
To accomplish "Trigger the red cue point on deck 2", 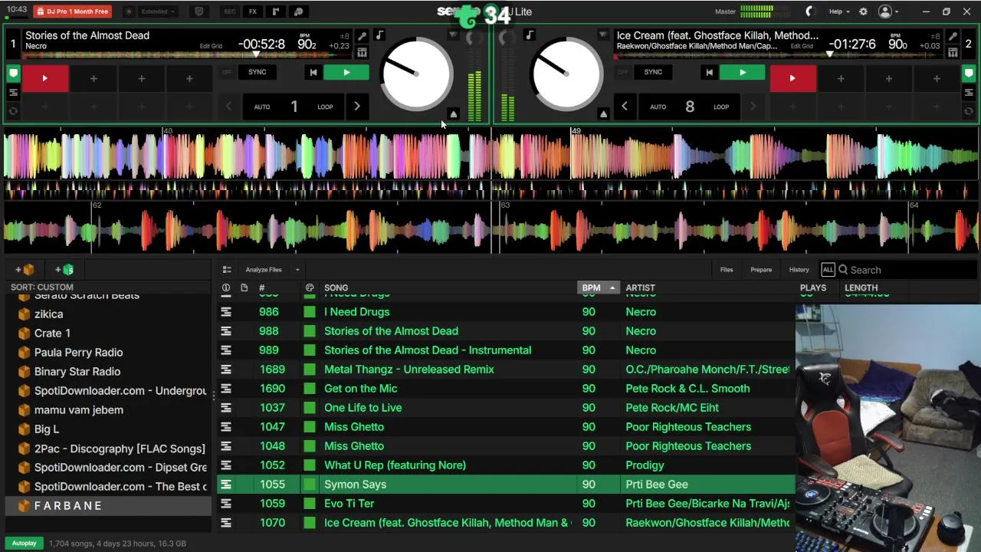I will pyautogui.click(x=792, y=78).
